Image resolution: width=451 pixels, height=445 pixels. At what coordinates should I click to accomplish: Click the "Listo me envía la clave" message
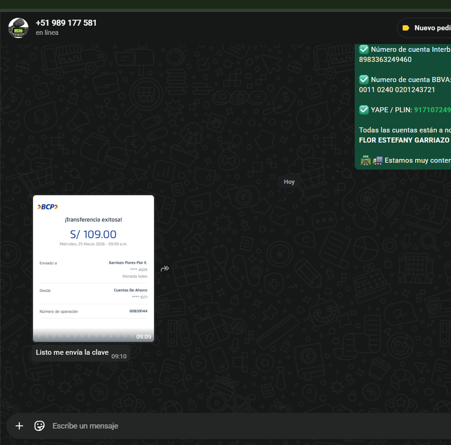pyautogui.click(x=72, y=352)
